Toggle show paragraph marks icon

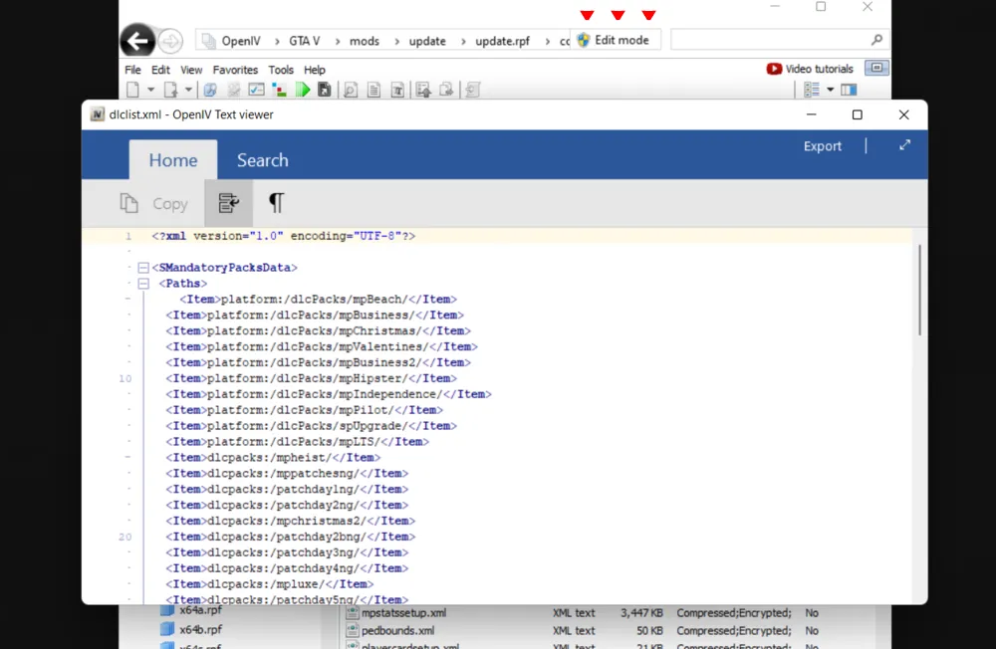click(x=276, y=203)
